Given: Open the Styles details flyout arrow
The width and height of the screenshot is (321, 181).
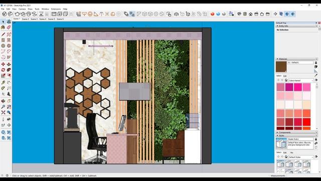Looking at the screenshot, I should 316,157.
